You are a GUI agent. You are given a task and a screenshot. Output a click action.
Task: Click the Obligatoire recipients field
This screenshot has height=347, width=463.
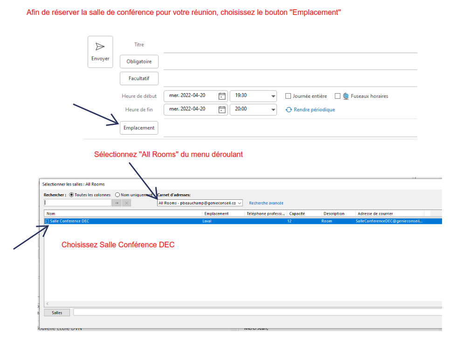click(x=290, y=63)
